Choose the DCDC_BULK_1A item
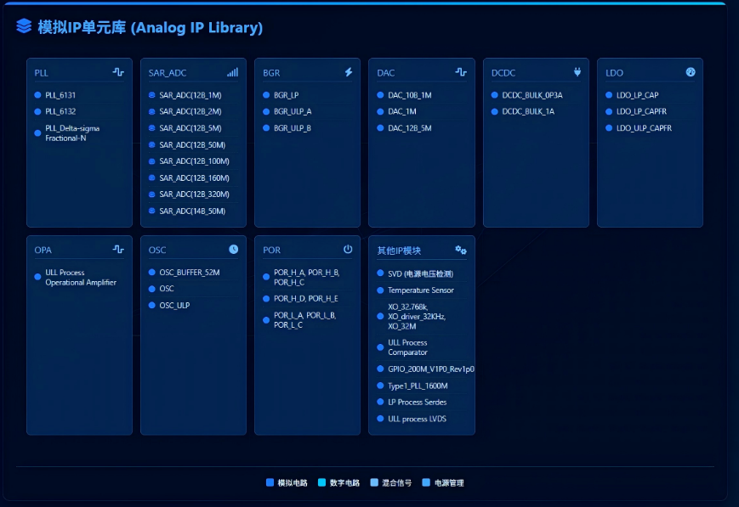 coord(527,111)
